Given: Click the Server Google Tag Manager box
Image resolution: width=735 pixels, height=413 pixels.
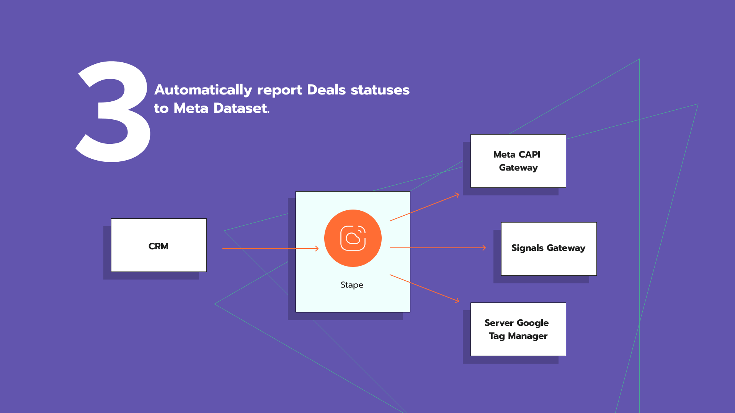Looking at the screenshot, I should (518, 329).
